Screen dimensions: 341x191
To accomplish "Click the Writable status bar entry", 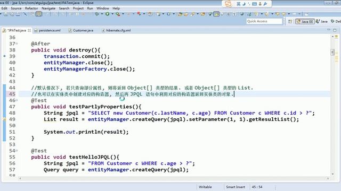I will click(x=205, y=187).
